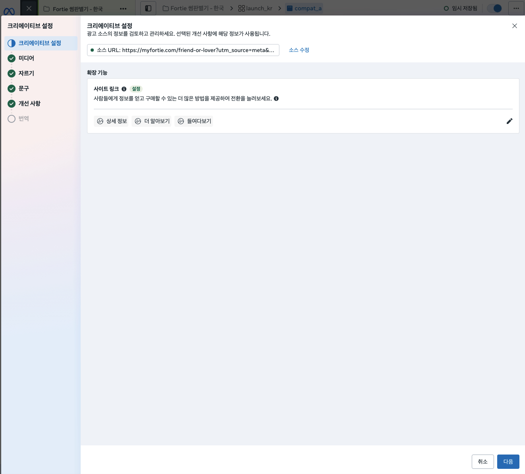Close the editor with the X icon at top left
This screenshot has width=525, height=474.
29,8
